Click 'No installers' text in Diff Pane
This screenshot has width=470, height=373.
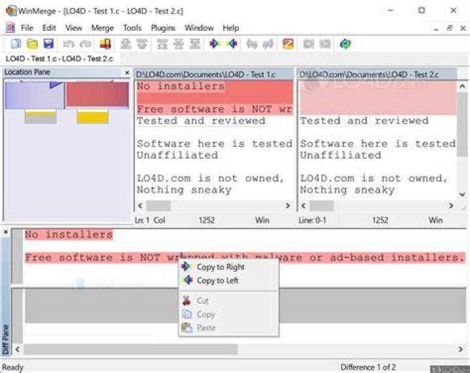pos(69,235)
